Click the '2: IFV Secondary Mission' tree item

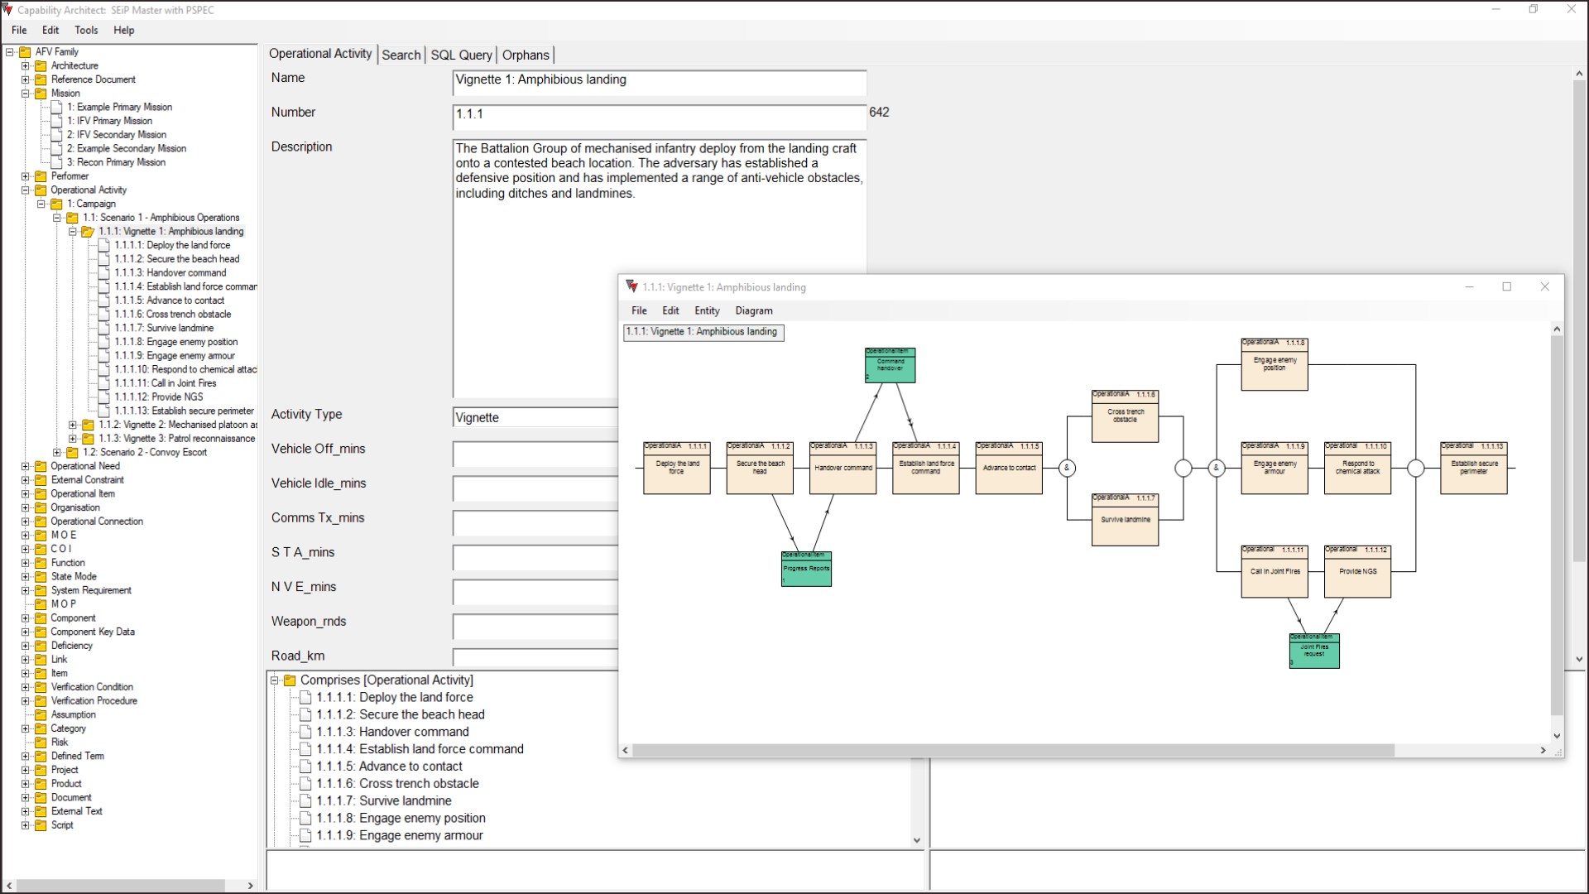(116, 135)
